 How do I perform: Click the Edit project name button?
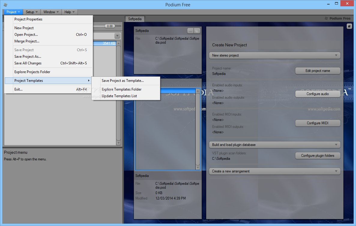pos(318,71)
